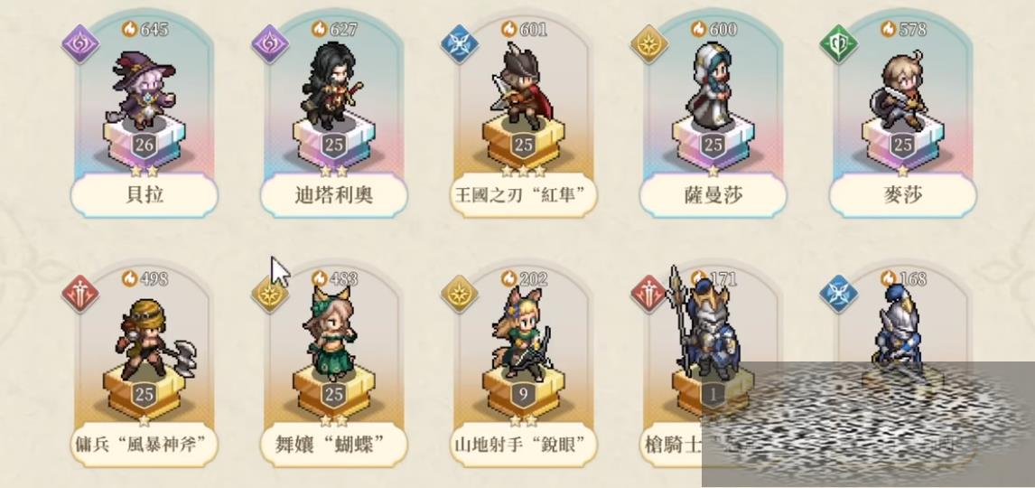Click the red sword class icon on 傭兵 card
1035x488 pixels.
click(80, 294)
